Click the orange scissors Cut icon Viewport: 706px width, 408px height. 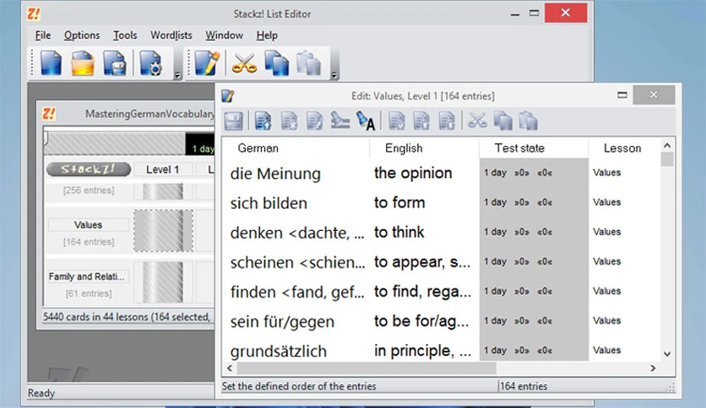pos(244,63)
